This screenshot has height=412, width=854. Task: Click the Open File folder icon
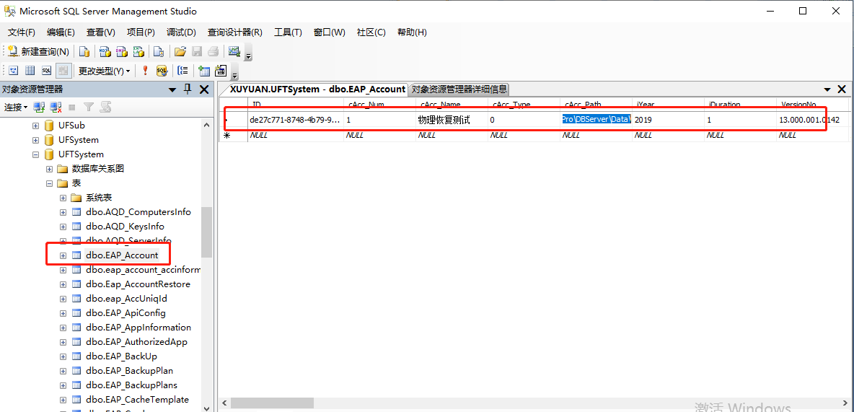180,52
